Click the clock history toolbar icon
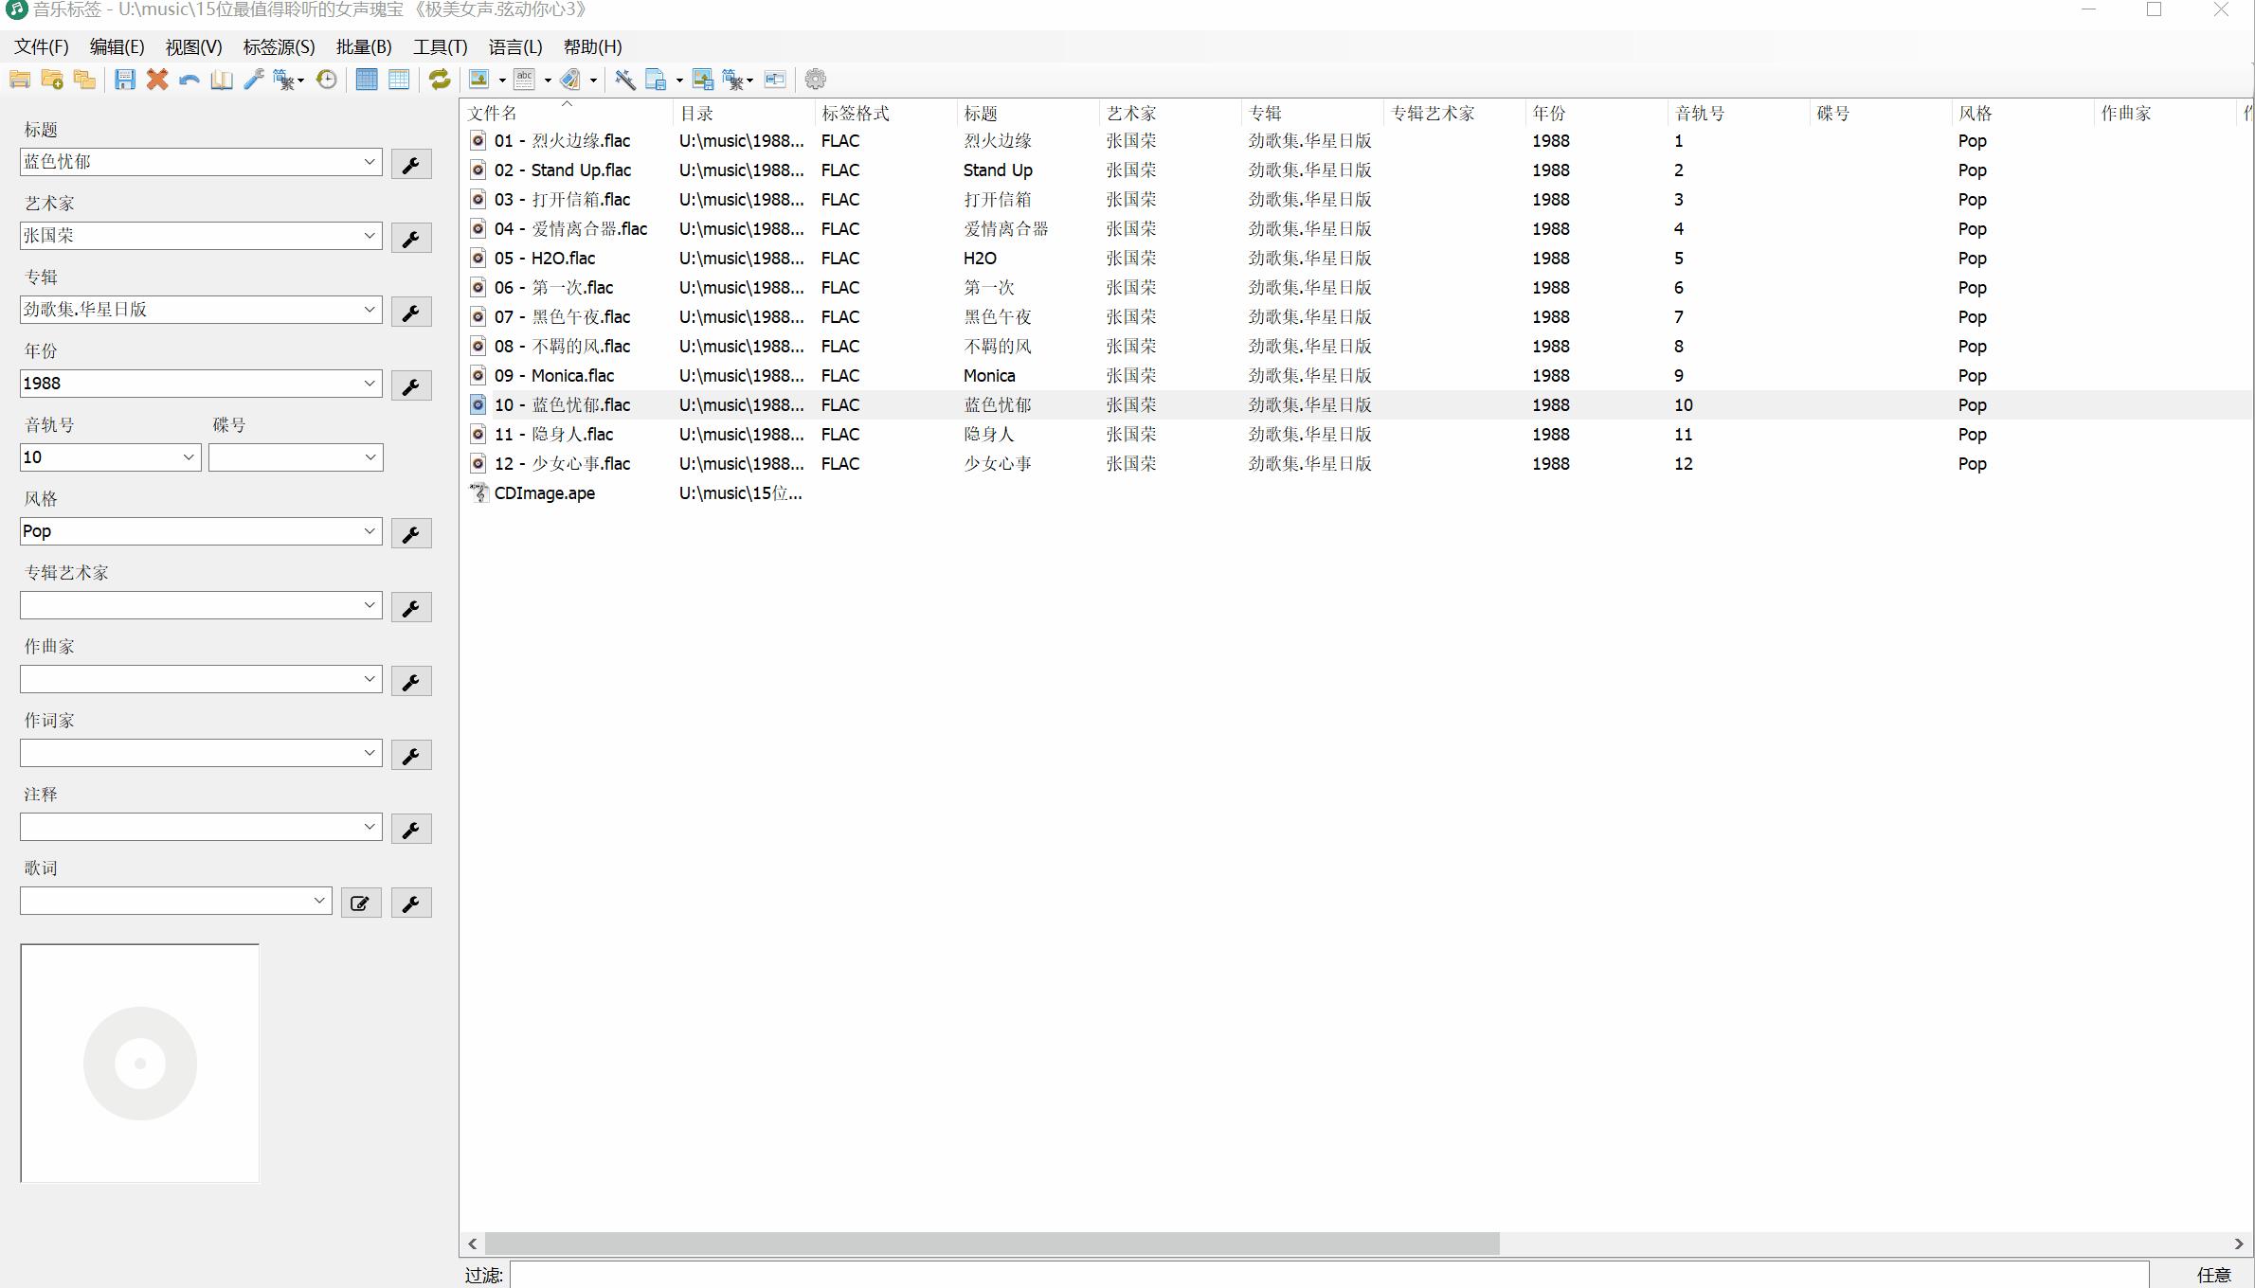The image size is (2255, 1288). point(327,80)
